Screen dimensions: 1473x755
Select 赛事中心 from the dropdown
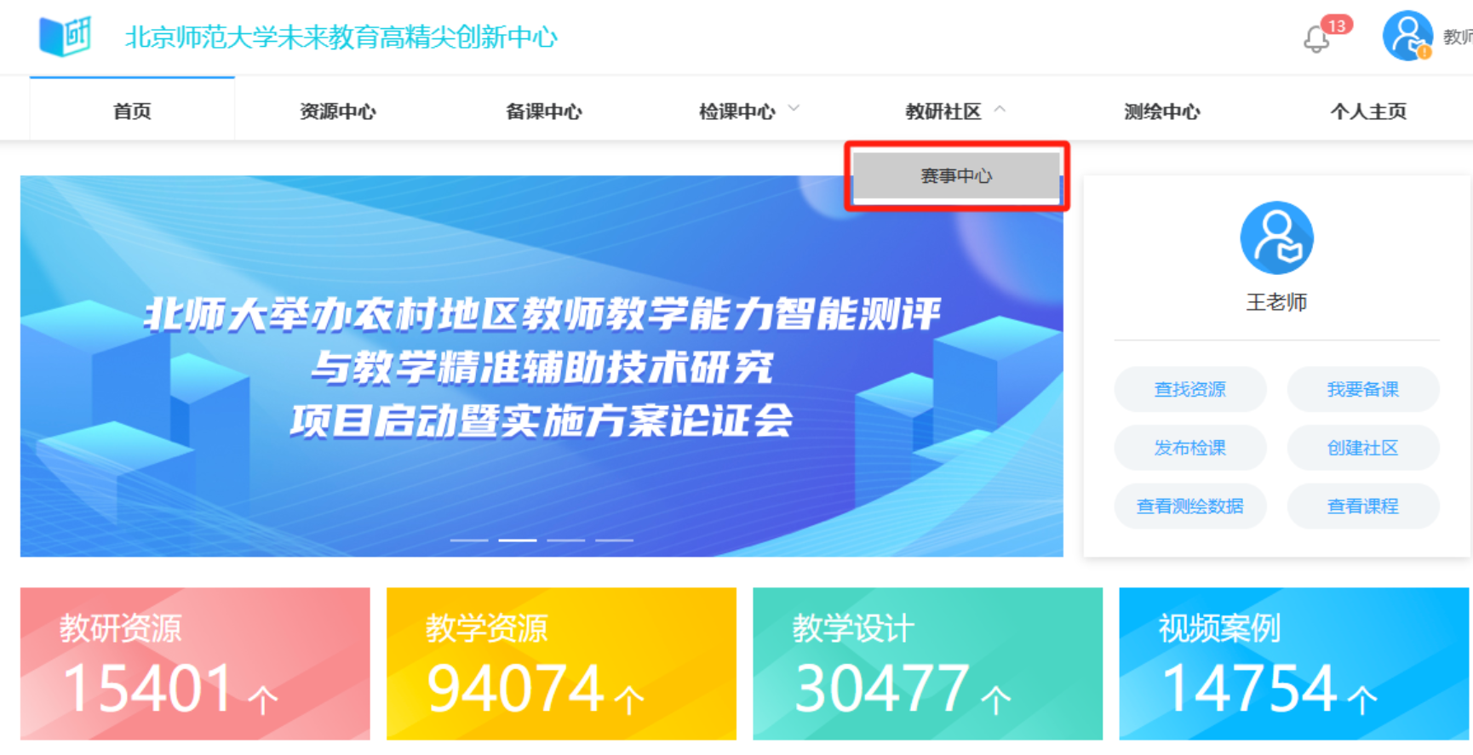956,175
